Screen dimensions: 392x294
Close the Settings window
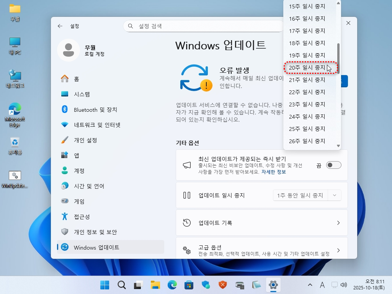tap(348, 23)
